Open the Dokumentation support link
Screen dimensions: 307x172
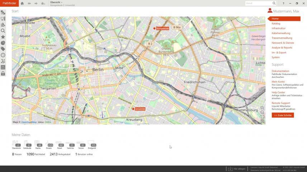tap(280, 71)
